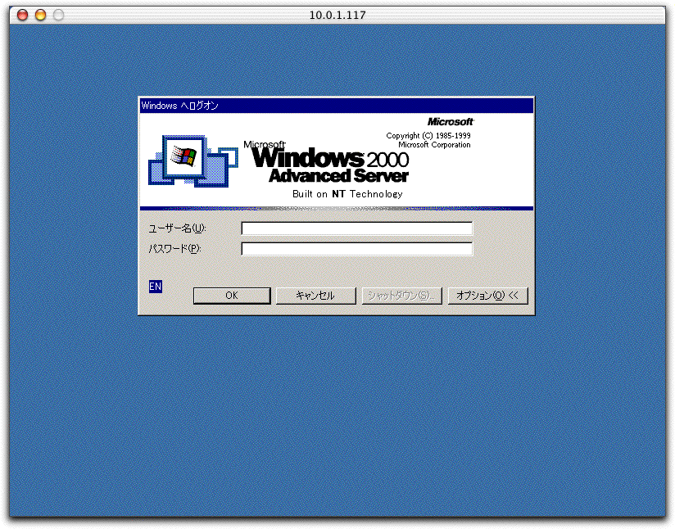Viewport: 675px width, 529px height.
Task: Click the disabled シャットダウン(S)... button
Action: (401, 296)
